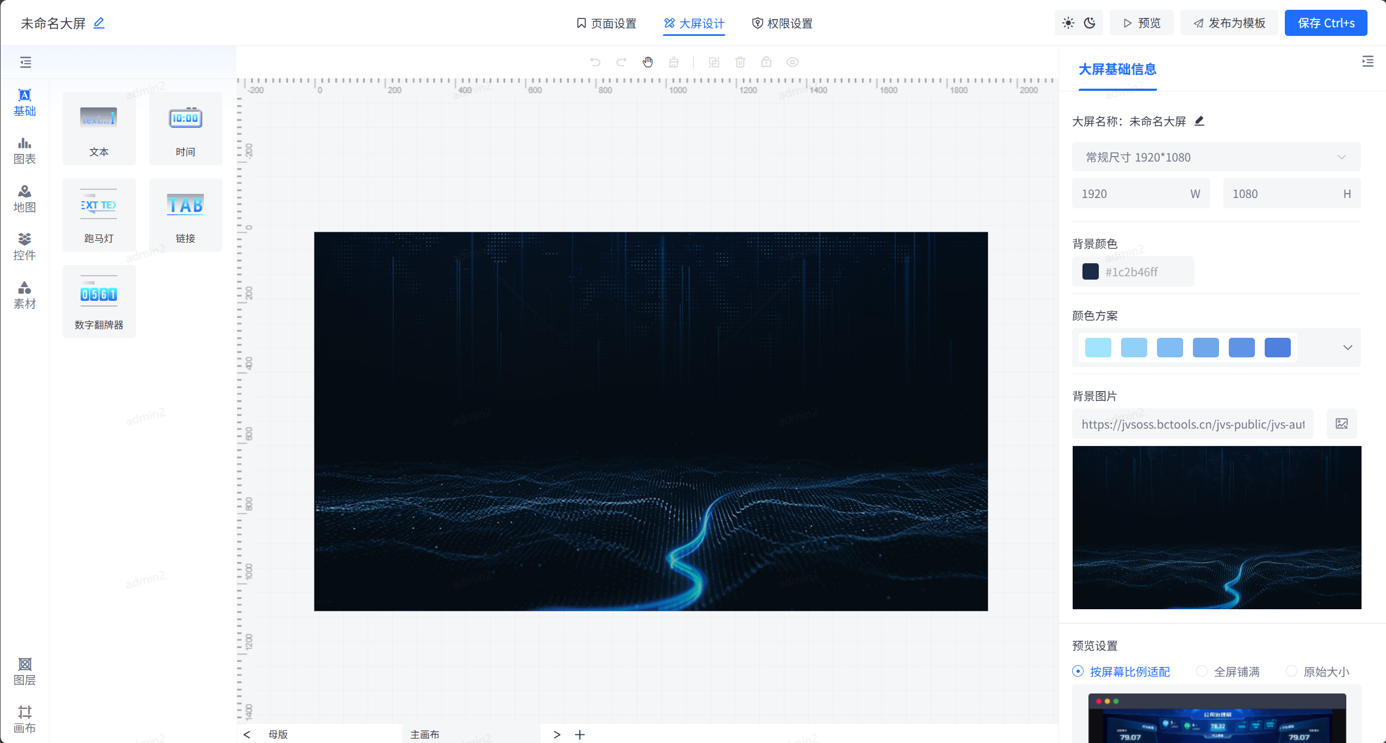The width and height of the screenshot is (1386, 743).
Task: Click the width input showing 1920
Action: (x=1131, y=194)
